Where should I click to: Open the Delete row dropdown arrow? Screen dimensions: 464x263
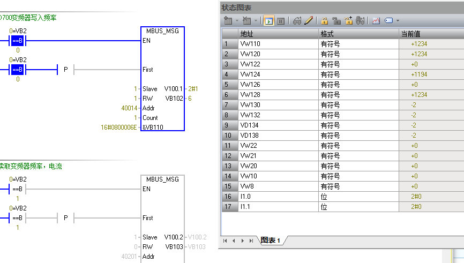tap(255, 21)
